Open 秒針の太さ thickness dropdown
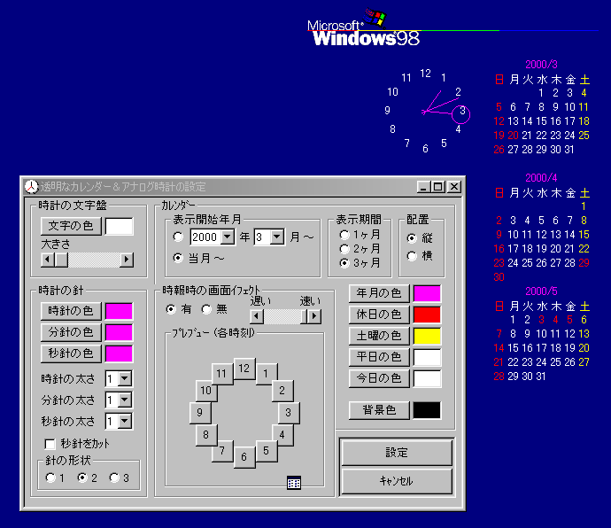The height and width of the screenshot is (528, 611). click(x=125, y=421)
